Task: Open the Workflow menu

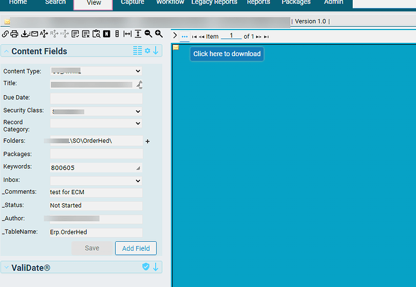Action: click(x=170, y=2)
